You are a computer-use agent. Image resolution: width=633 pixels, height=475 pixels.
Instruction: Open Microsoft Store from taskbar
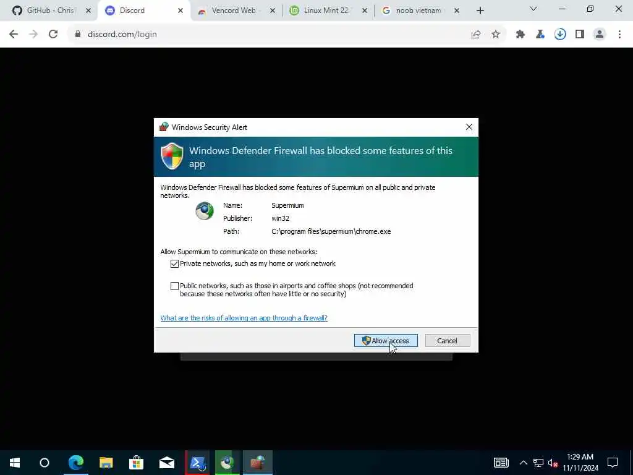(137, 463)
